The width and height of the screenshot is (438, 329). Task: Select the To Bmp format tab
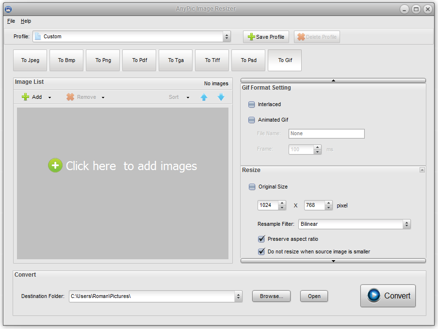tap(66, 60)
